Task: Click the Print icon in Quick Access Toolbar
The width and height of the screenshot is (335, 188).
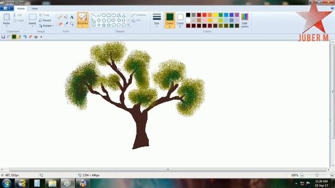Action: 36,37
